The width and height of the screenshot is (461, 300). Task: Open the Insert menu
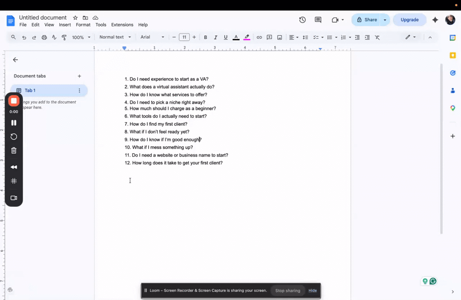pyautogui.click(x=65, y=25)
